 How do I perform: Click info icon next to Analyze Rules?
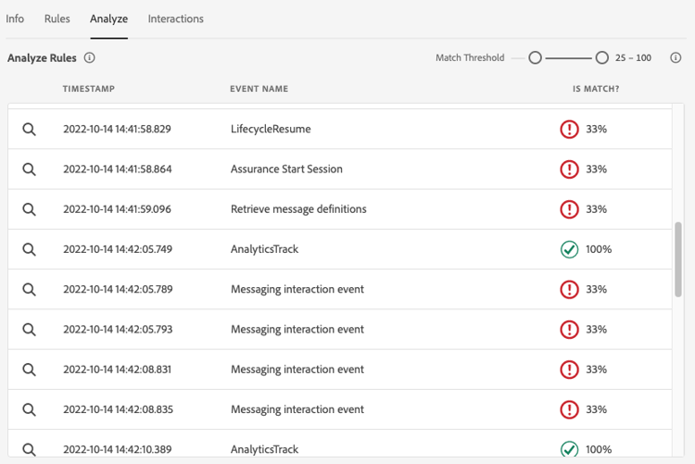tap(90, 57)
